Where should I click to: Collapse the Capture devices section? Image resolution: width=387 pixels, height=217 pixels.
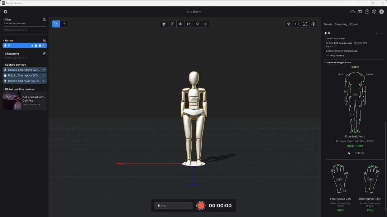tap(4, 65)
